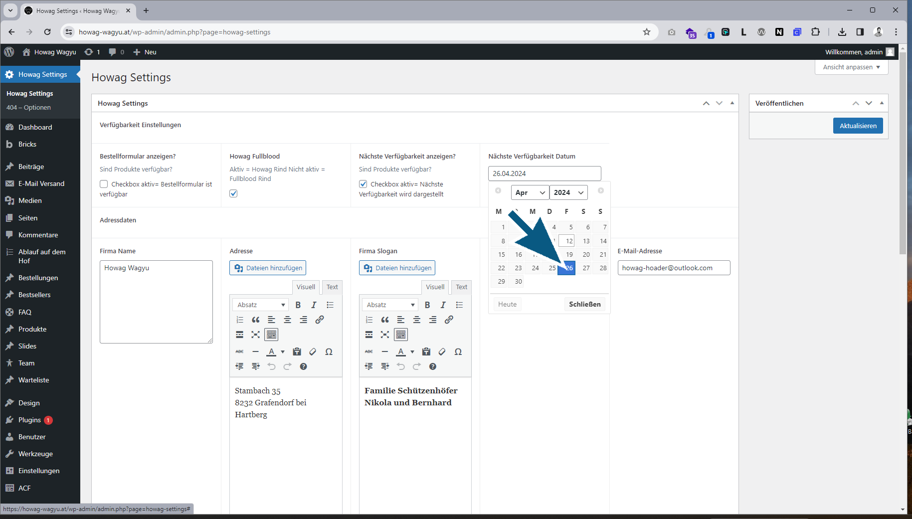
Task: Toggle the Nächste Verfügbarkeit anzeigen checkbox
Action: (x=363, y=184)
